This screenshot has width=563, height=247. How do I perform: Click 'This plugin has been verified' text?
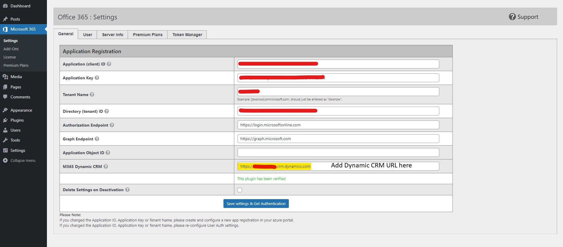click(261, 179)
